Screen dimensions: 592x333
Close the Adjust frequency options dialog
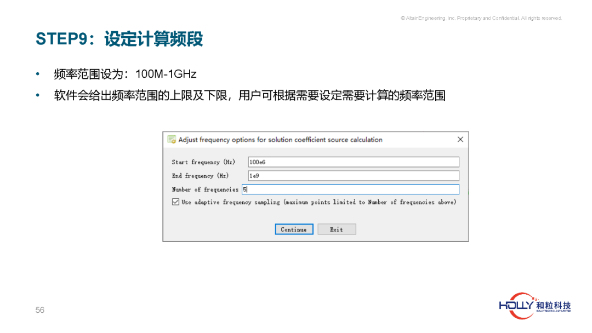pos(460,140)
